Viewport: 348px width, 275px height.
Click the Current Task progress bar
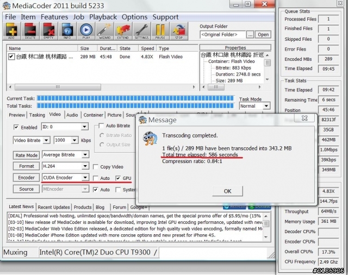[x=135, y=98]
